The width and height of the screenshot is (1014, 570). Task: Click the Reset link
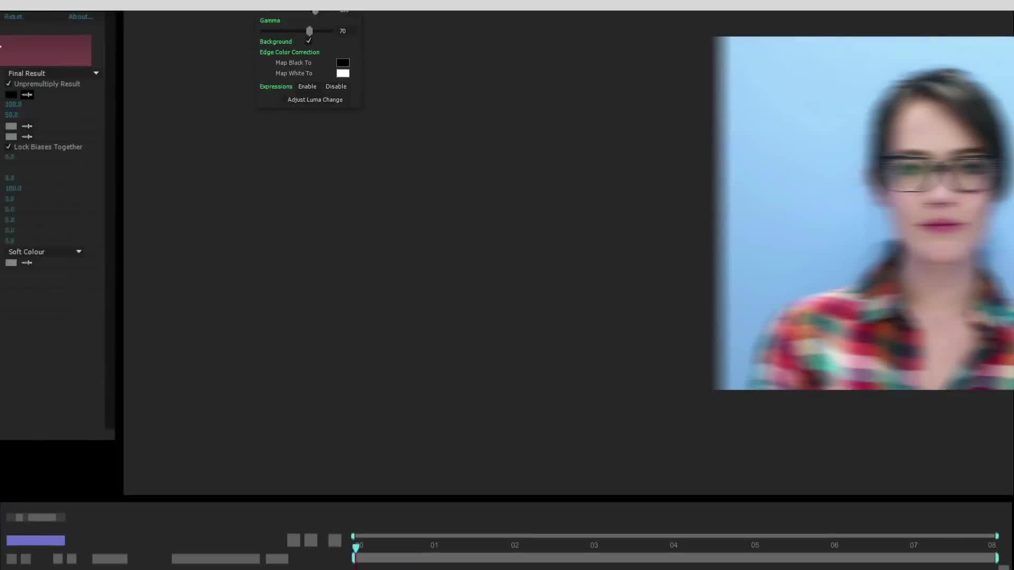(13, 17)
